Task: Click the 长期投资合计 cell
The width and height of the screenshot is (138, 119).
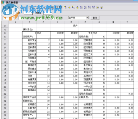Action: pyautogui.click(x=29, y=112)
